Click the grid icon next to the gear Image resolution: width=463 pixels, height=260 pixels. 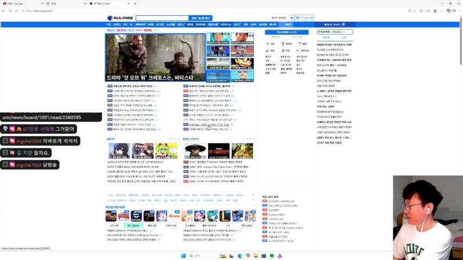299,18
